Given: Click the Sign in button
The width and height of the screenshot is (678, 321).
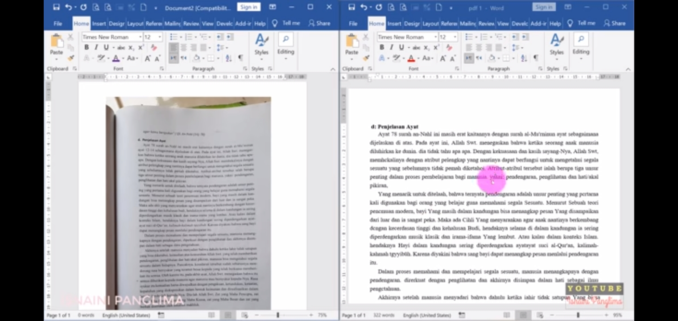Looking at the screenshot, I should click(248, 7).
